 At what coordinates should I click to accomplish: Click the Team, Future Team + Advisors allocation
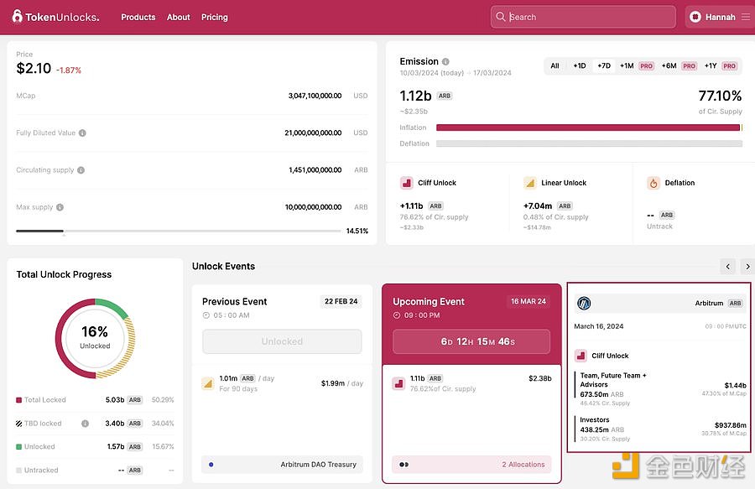coord(660,389)
